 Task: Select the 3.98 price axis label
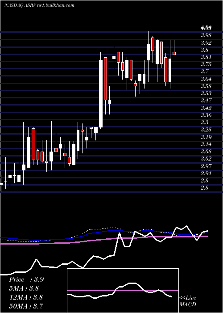tap(206, 35)
